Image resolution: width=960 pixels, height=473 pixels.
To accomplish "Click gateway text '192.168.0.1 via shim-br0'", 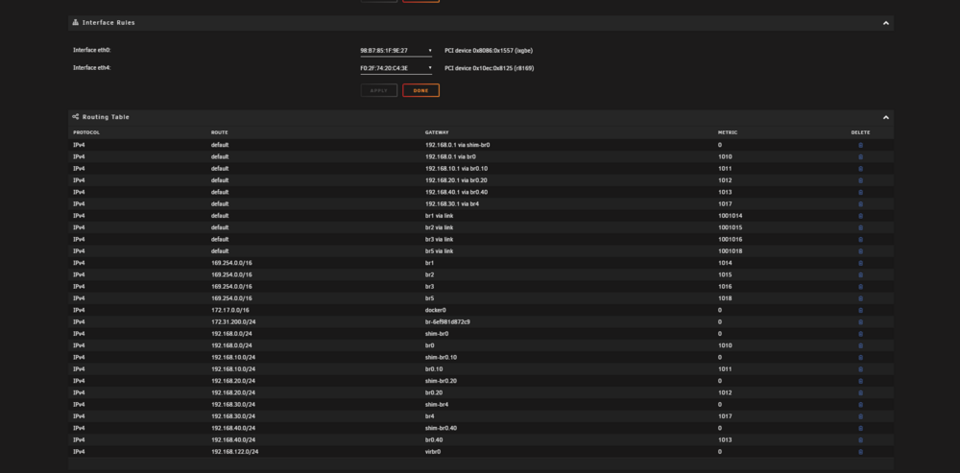I will (457, 145).
